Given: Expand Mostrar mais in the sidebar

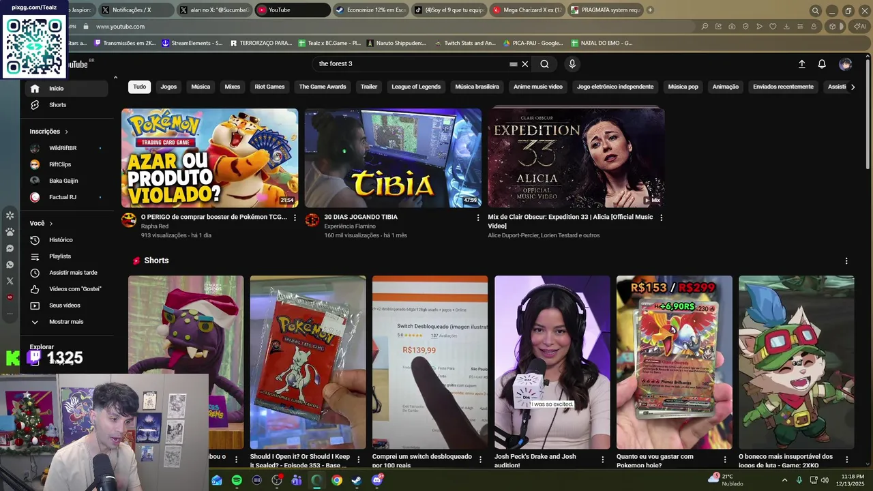Looking at the screenshot, I should tap(66, 322).
